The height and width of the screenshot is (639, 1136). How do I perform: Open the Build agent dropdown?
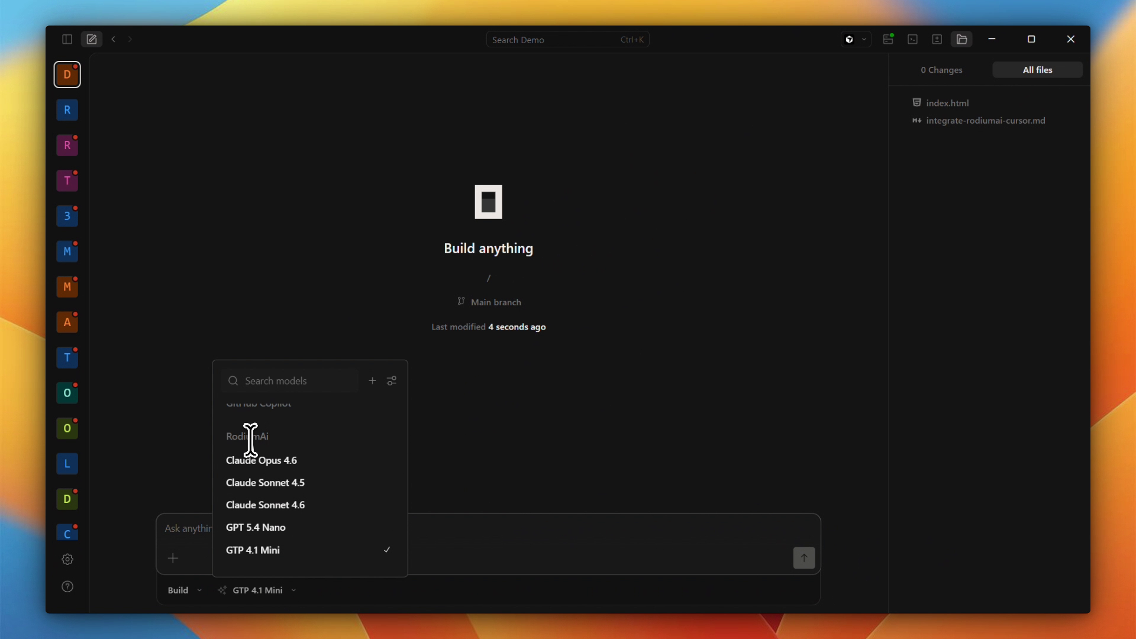click(185, 590)
